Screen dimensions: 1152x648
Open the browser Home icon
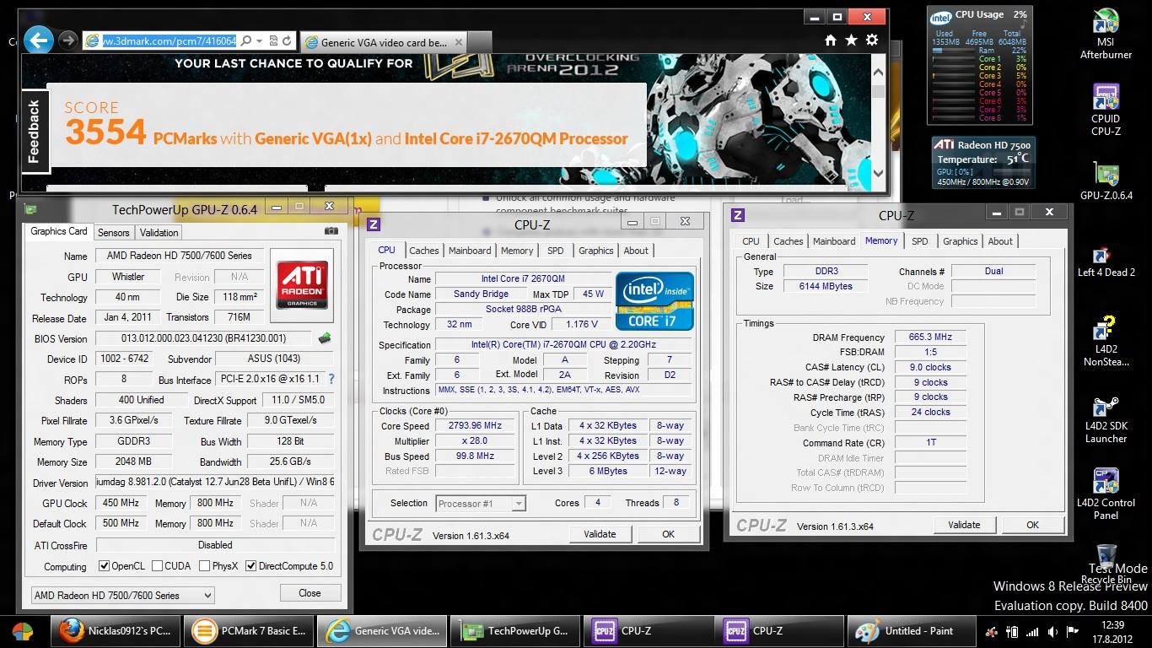(x=830, y=40)
